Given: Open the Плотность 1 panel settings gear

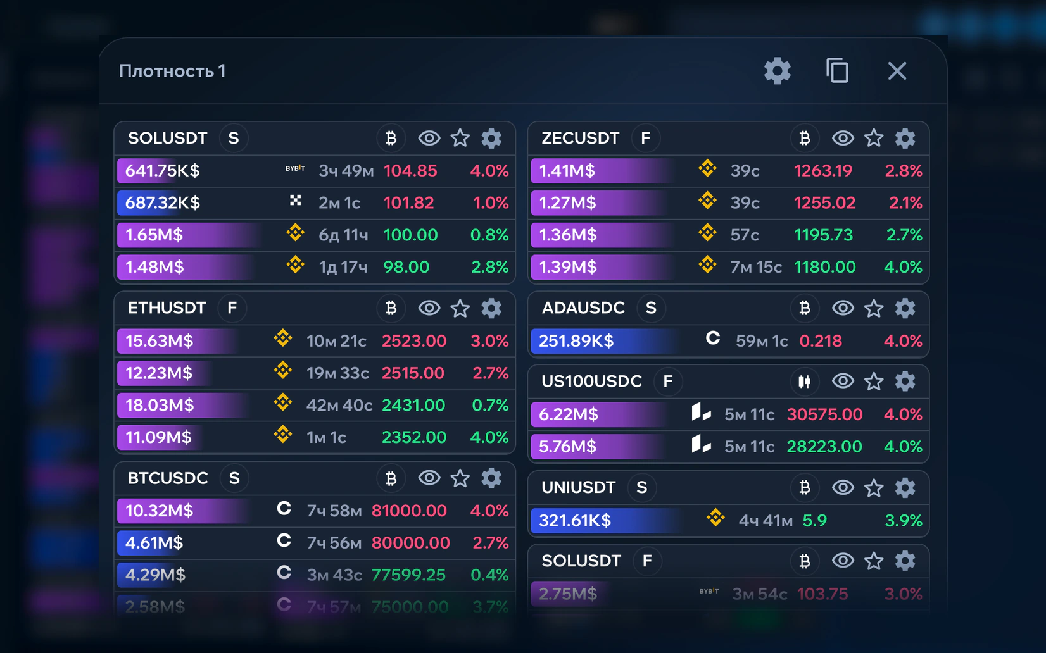Looking at the screenshot, I should tap(777, 71).
